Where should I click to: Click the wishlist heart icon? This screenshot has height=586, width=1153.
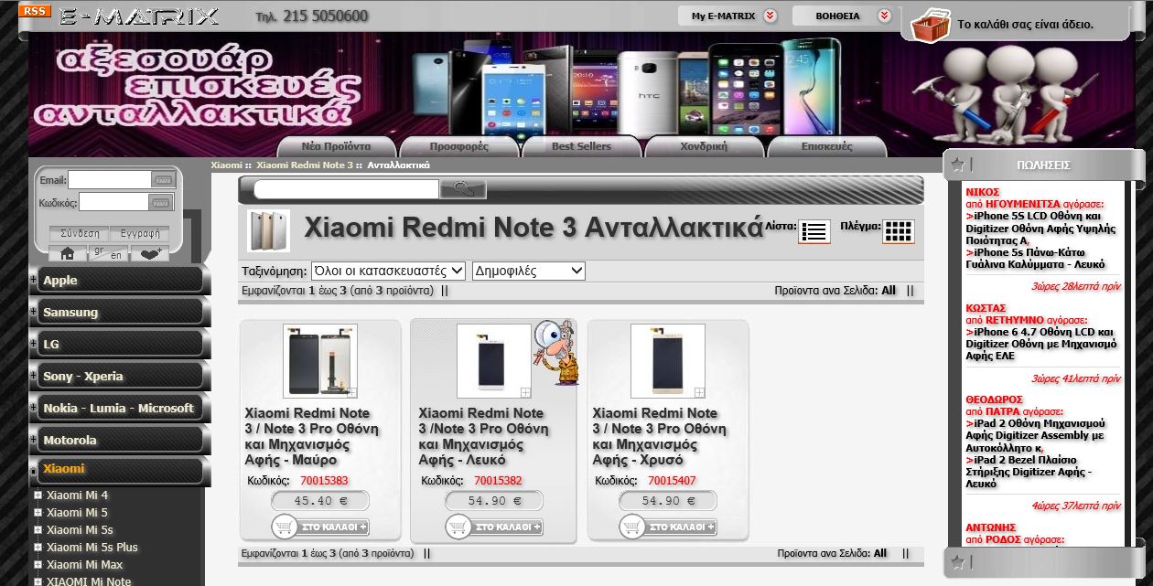[x=150, y=254]
